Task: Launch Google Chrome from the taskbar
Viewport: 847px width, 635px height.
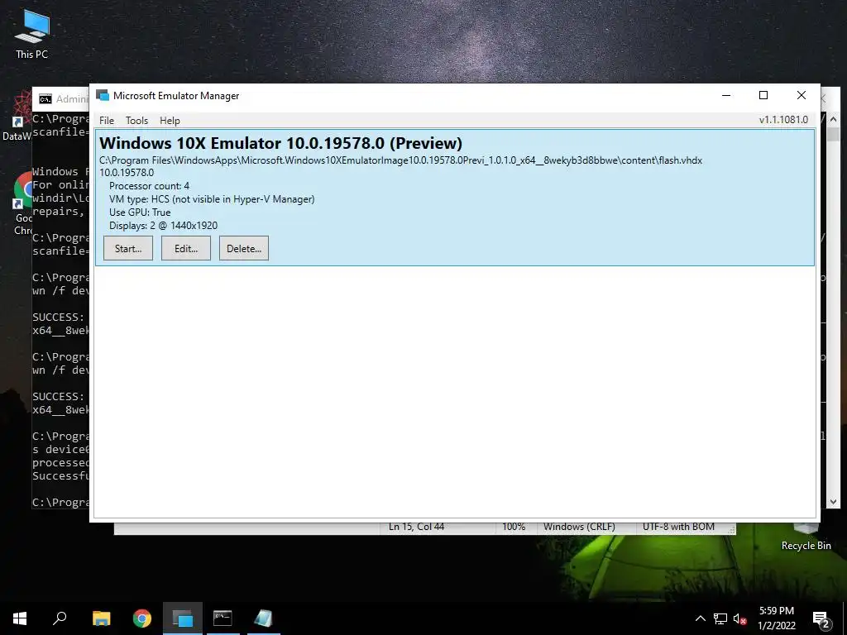Action: click(142, 618)
